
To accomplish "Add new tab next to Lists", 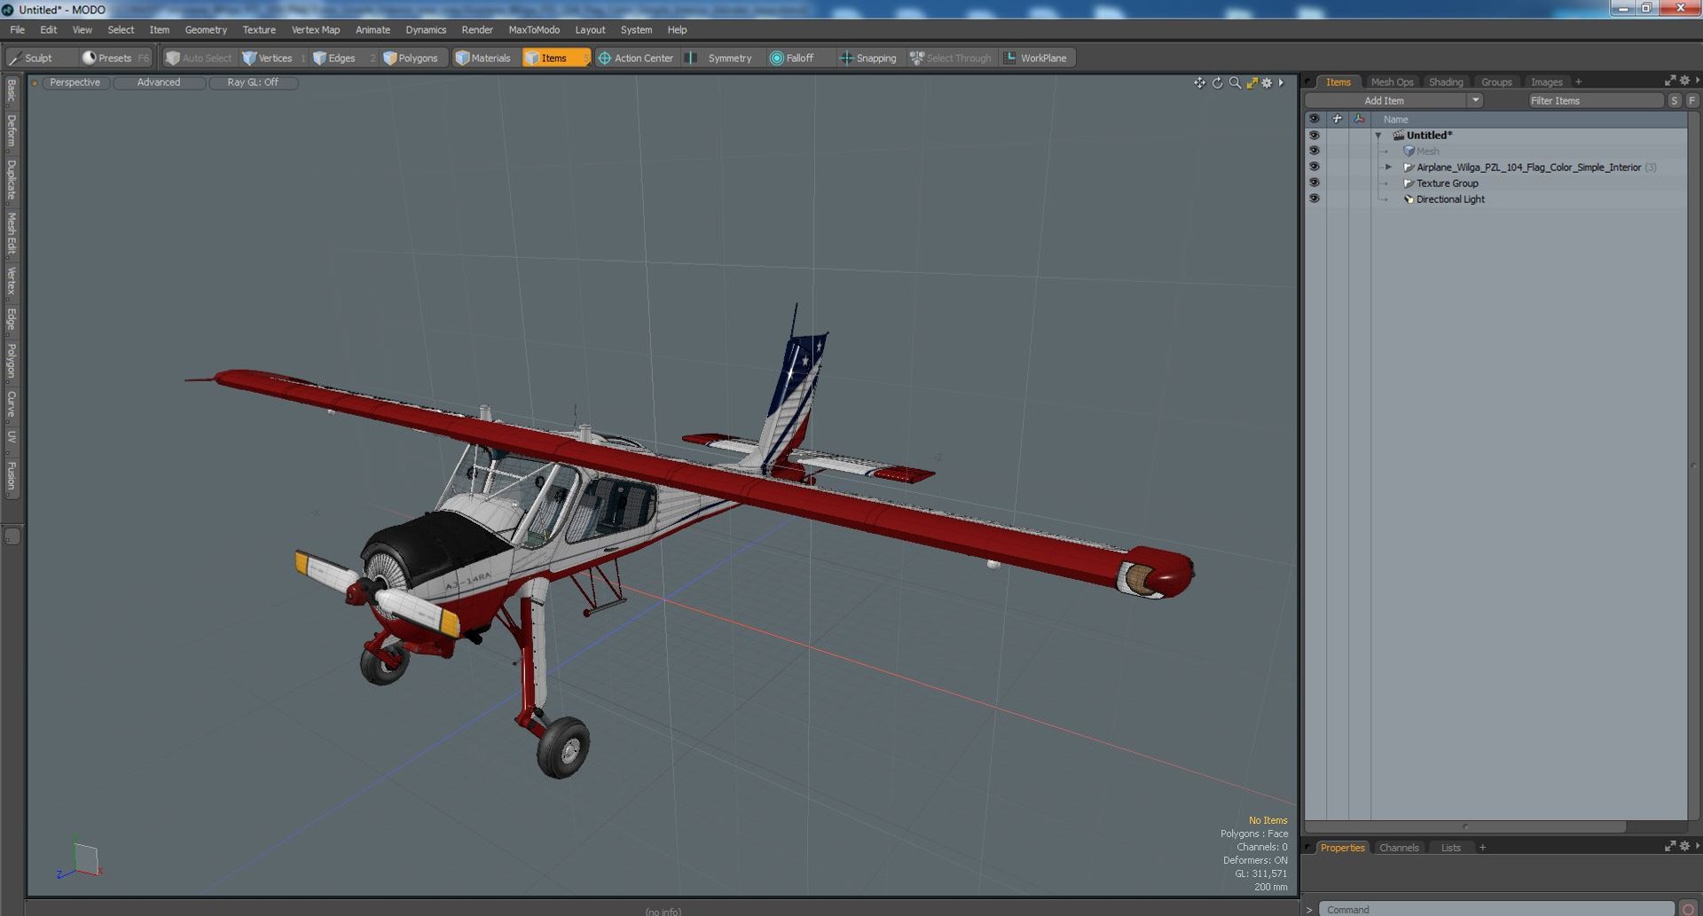I will (1482, 848).
